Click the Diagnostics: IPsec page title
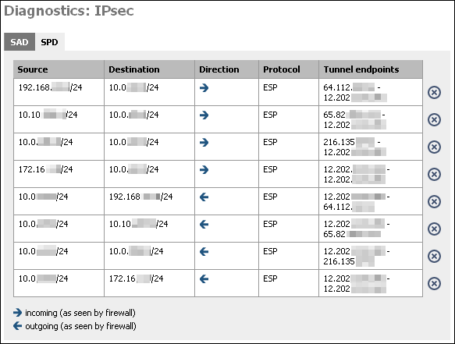Viewport: 455px width, 344px height. point(69,11)
